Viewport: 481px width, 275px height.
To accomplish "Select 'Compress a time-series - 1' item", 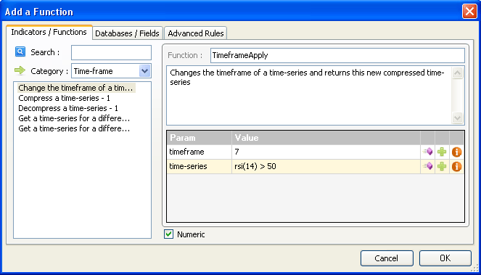I will pyautogui.click(x=64, y=98).
